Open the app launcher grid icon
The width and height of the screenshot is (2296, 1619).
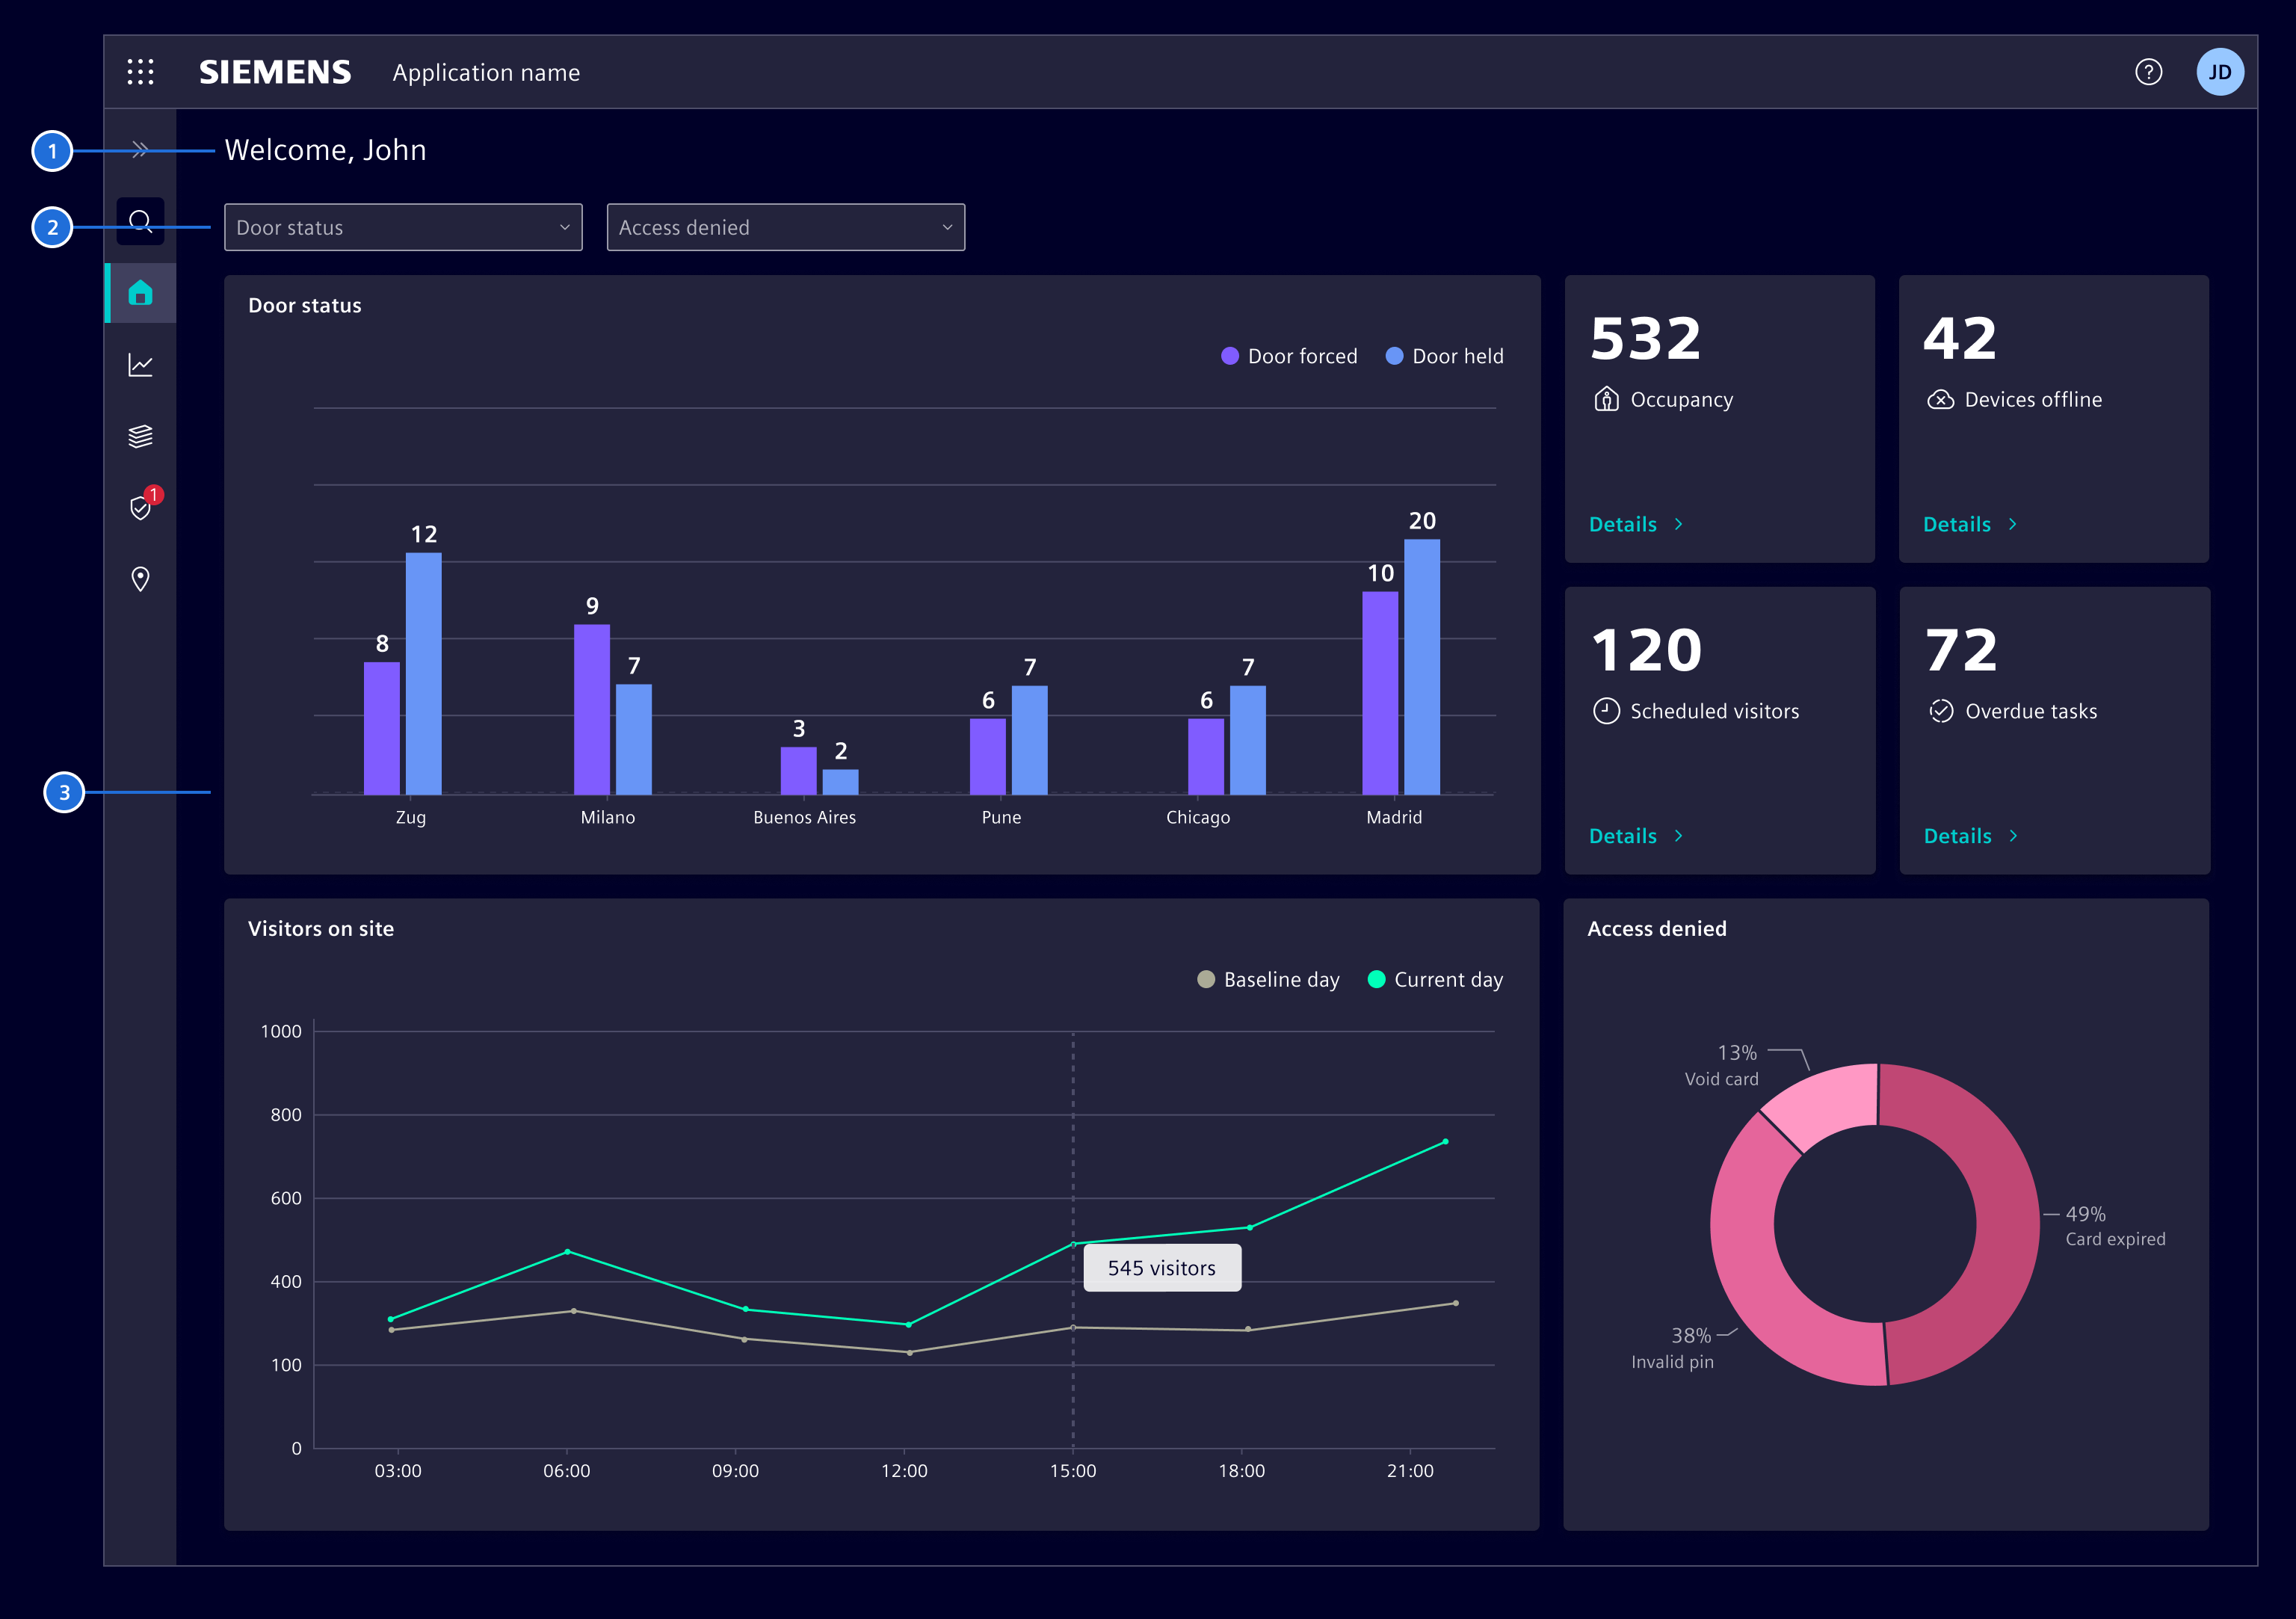click(140, 71)
